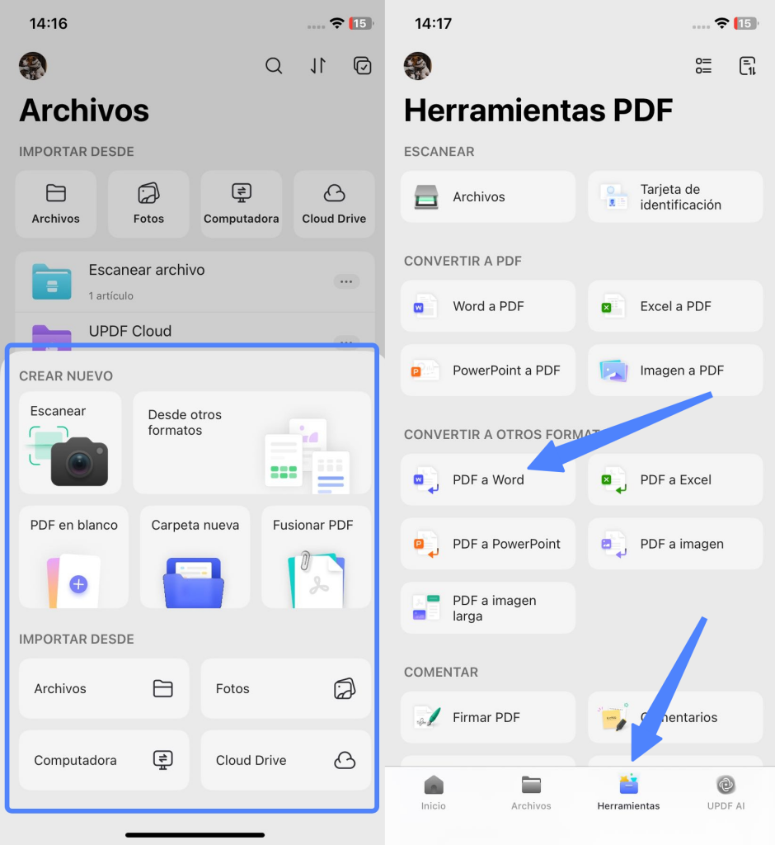This screenshot has height=845, width=775.
Task: Select the Excel a PDF tool
Action: coord(675,306)
